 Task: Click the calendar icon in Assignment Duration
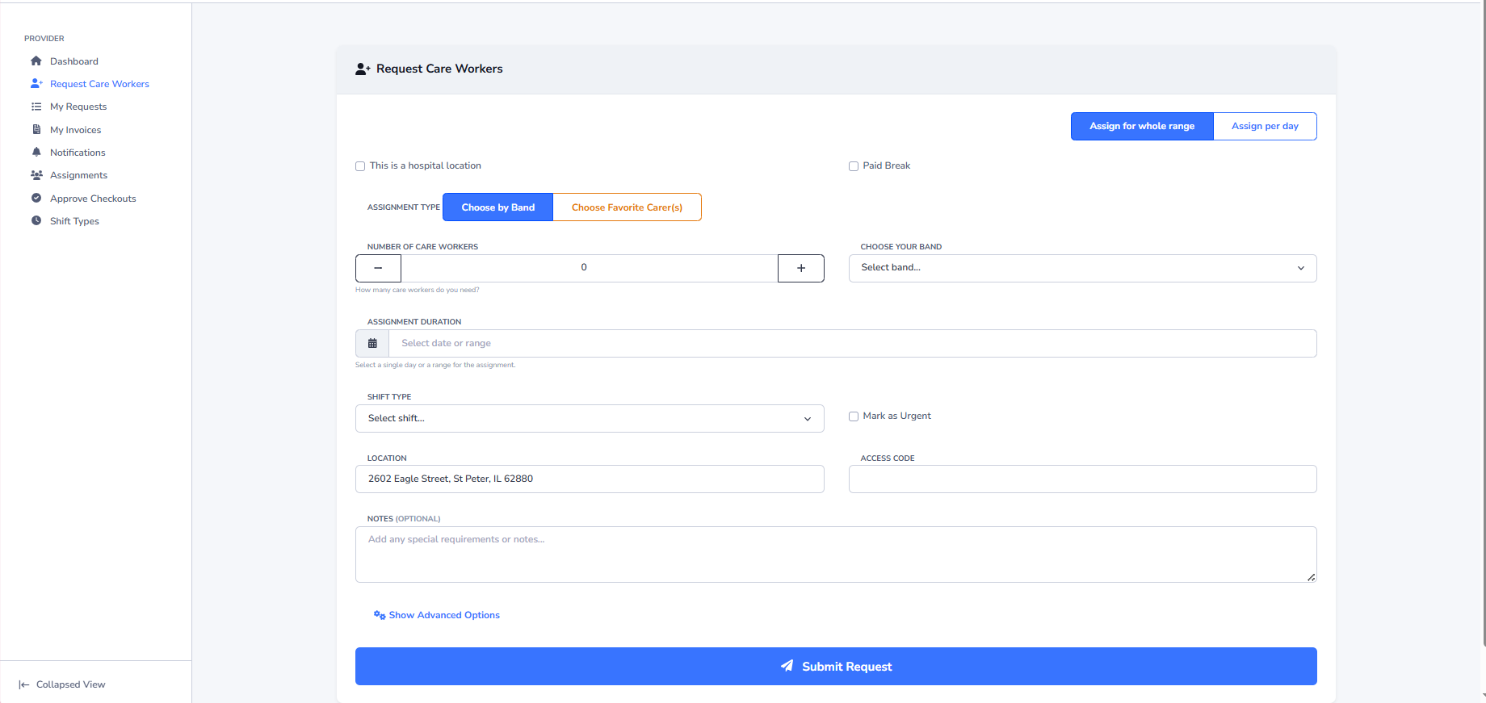click(372, 344)
